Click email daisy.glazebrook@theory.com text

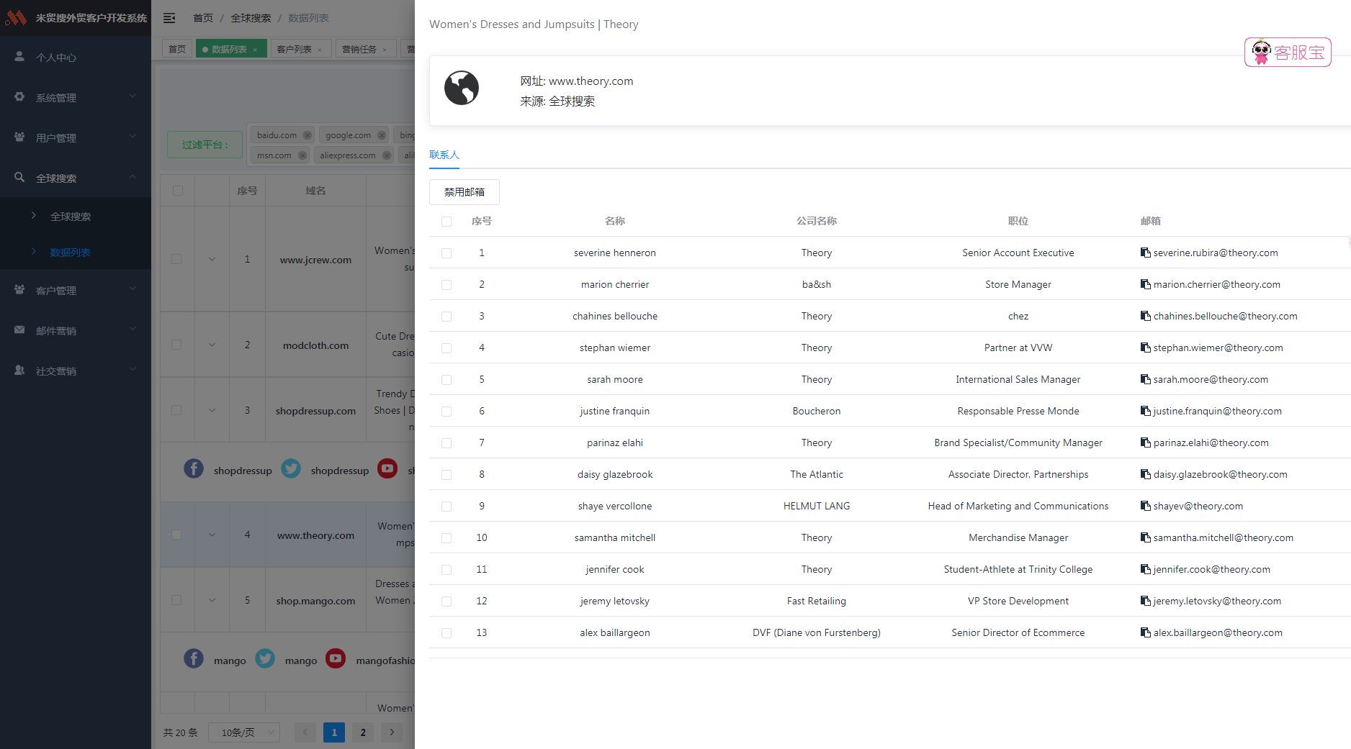coord(1220,474)
